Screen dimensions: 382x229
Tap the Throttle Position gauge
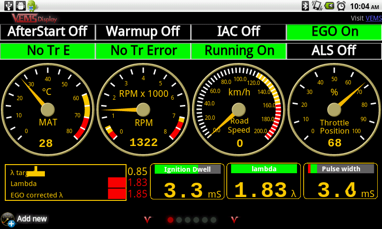(x=334, y=110)
